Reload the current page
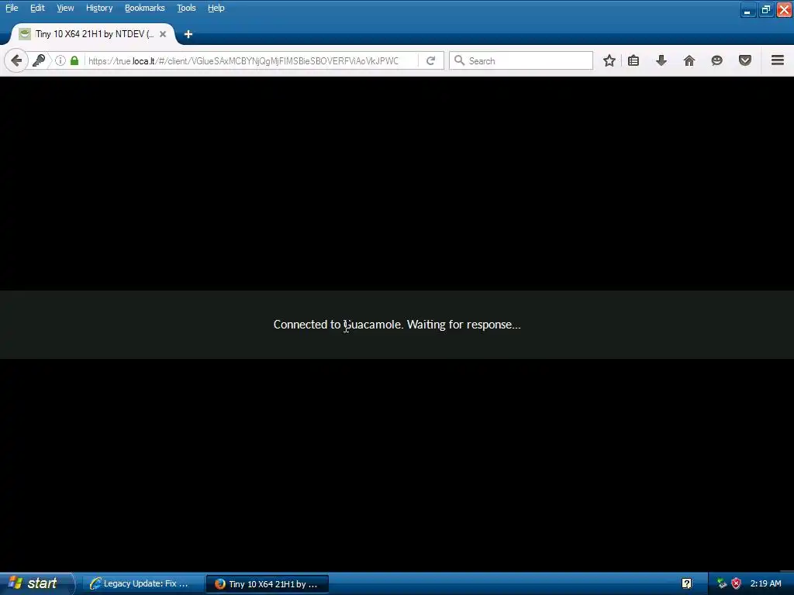This screenshot has width=794, height=595. coord(430,60)
